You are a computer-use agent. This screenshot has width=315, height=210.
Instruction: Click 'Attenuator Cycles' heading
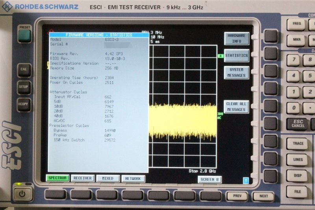tap(68, 92)
